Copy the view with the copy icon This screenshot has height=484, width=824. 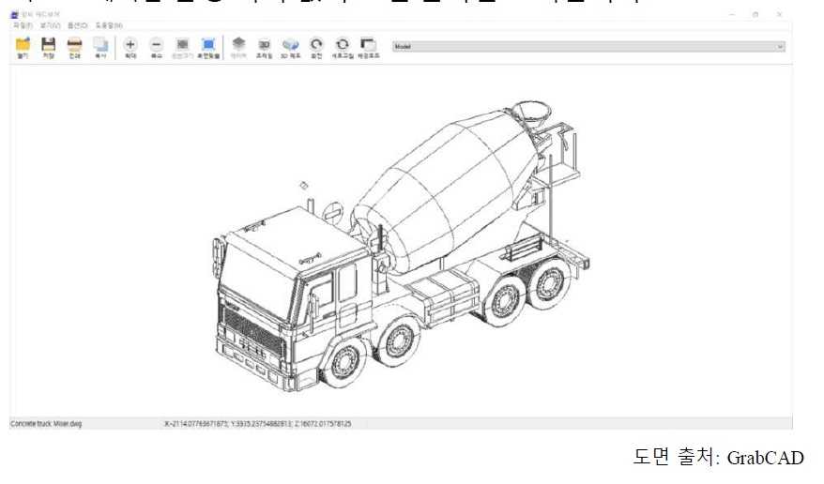click(x=100, y=47)
